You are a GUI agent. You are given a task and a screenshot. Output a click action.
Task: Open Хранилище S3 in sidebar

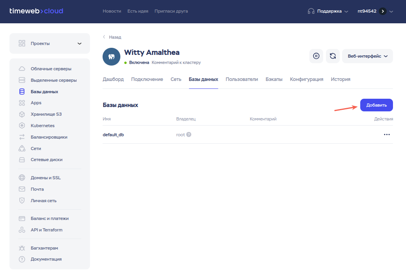46,114
